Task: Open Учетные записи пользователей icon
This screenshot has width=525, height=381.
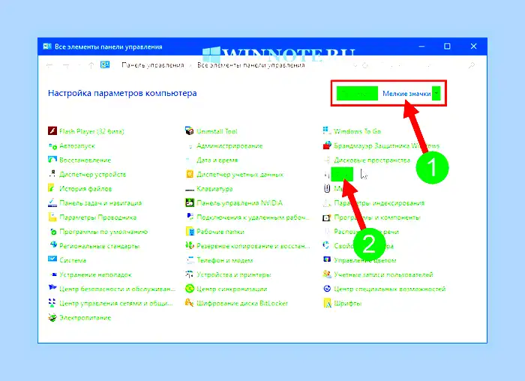Action: [327, 274]
